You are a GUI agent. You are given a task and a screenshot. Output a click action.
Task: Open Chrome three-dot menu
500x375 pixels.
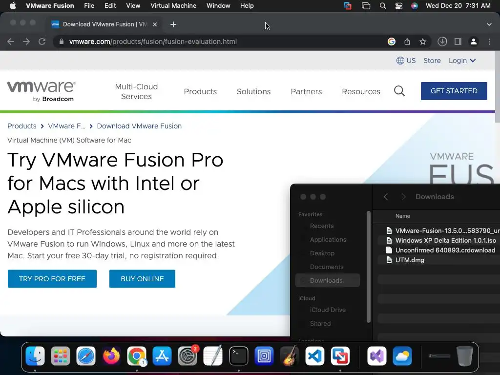(489, 42)
